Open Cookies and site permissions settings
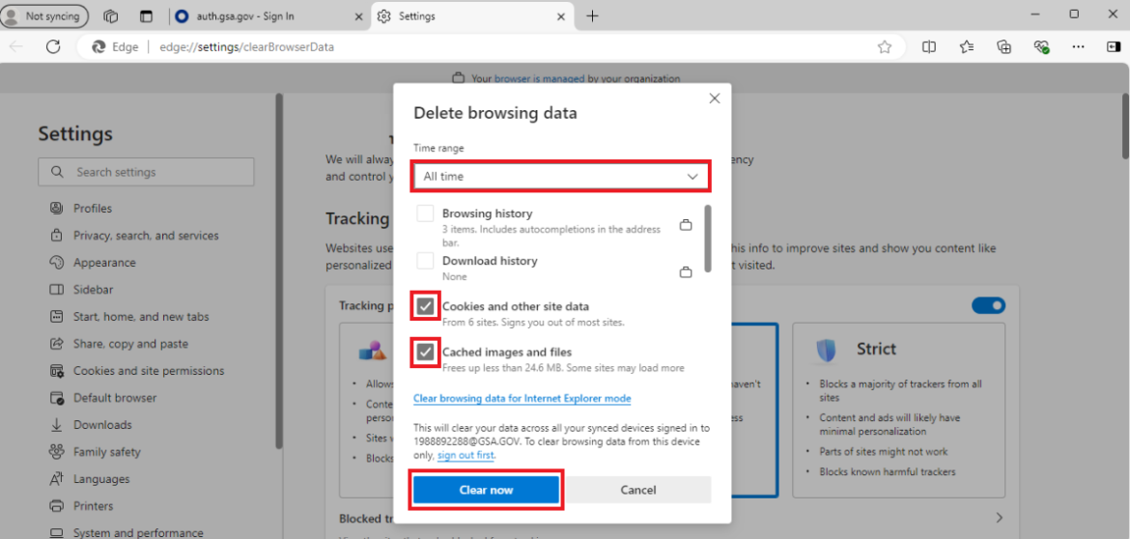 tap(148, 371)
